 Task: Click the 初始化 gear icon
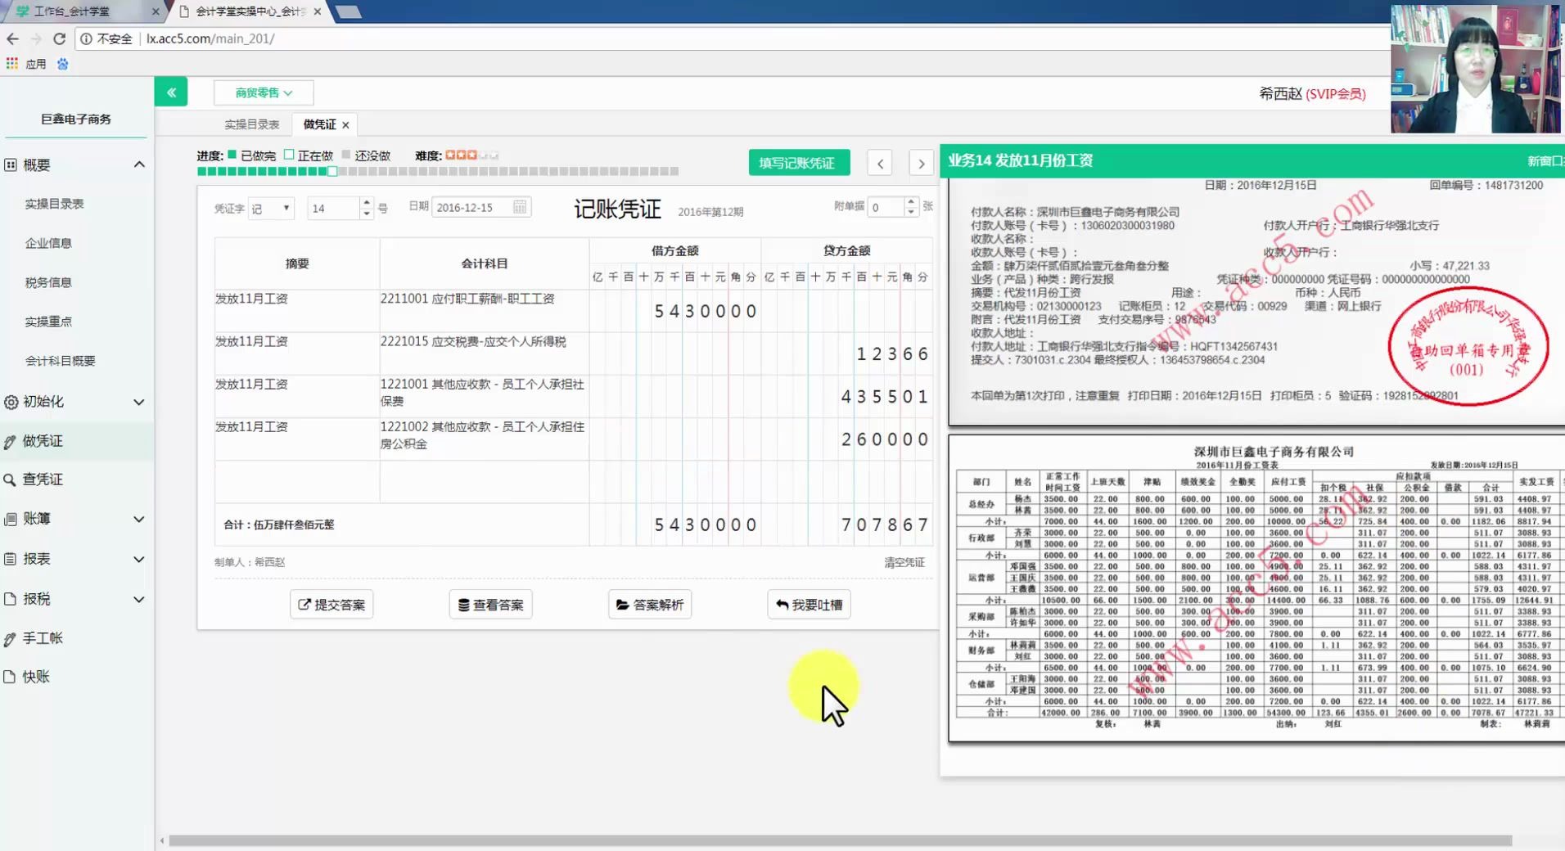click(10, 402)
